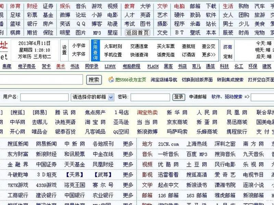This screenshot has width=274, height=205.
Task: Click 查航班 link
Action: pyautogui.click(x=189, y=46)
